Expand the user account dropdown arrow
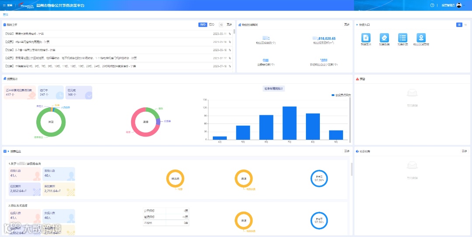472x237 pixels. tap(464, 5)
